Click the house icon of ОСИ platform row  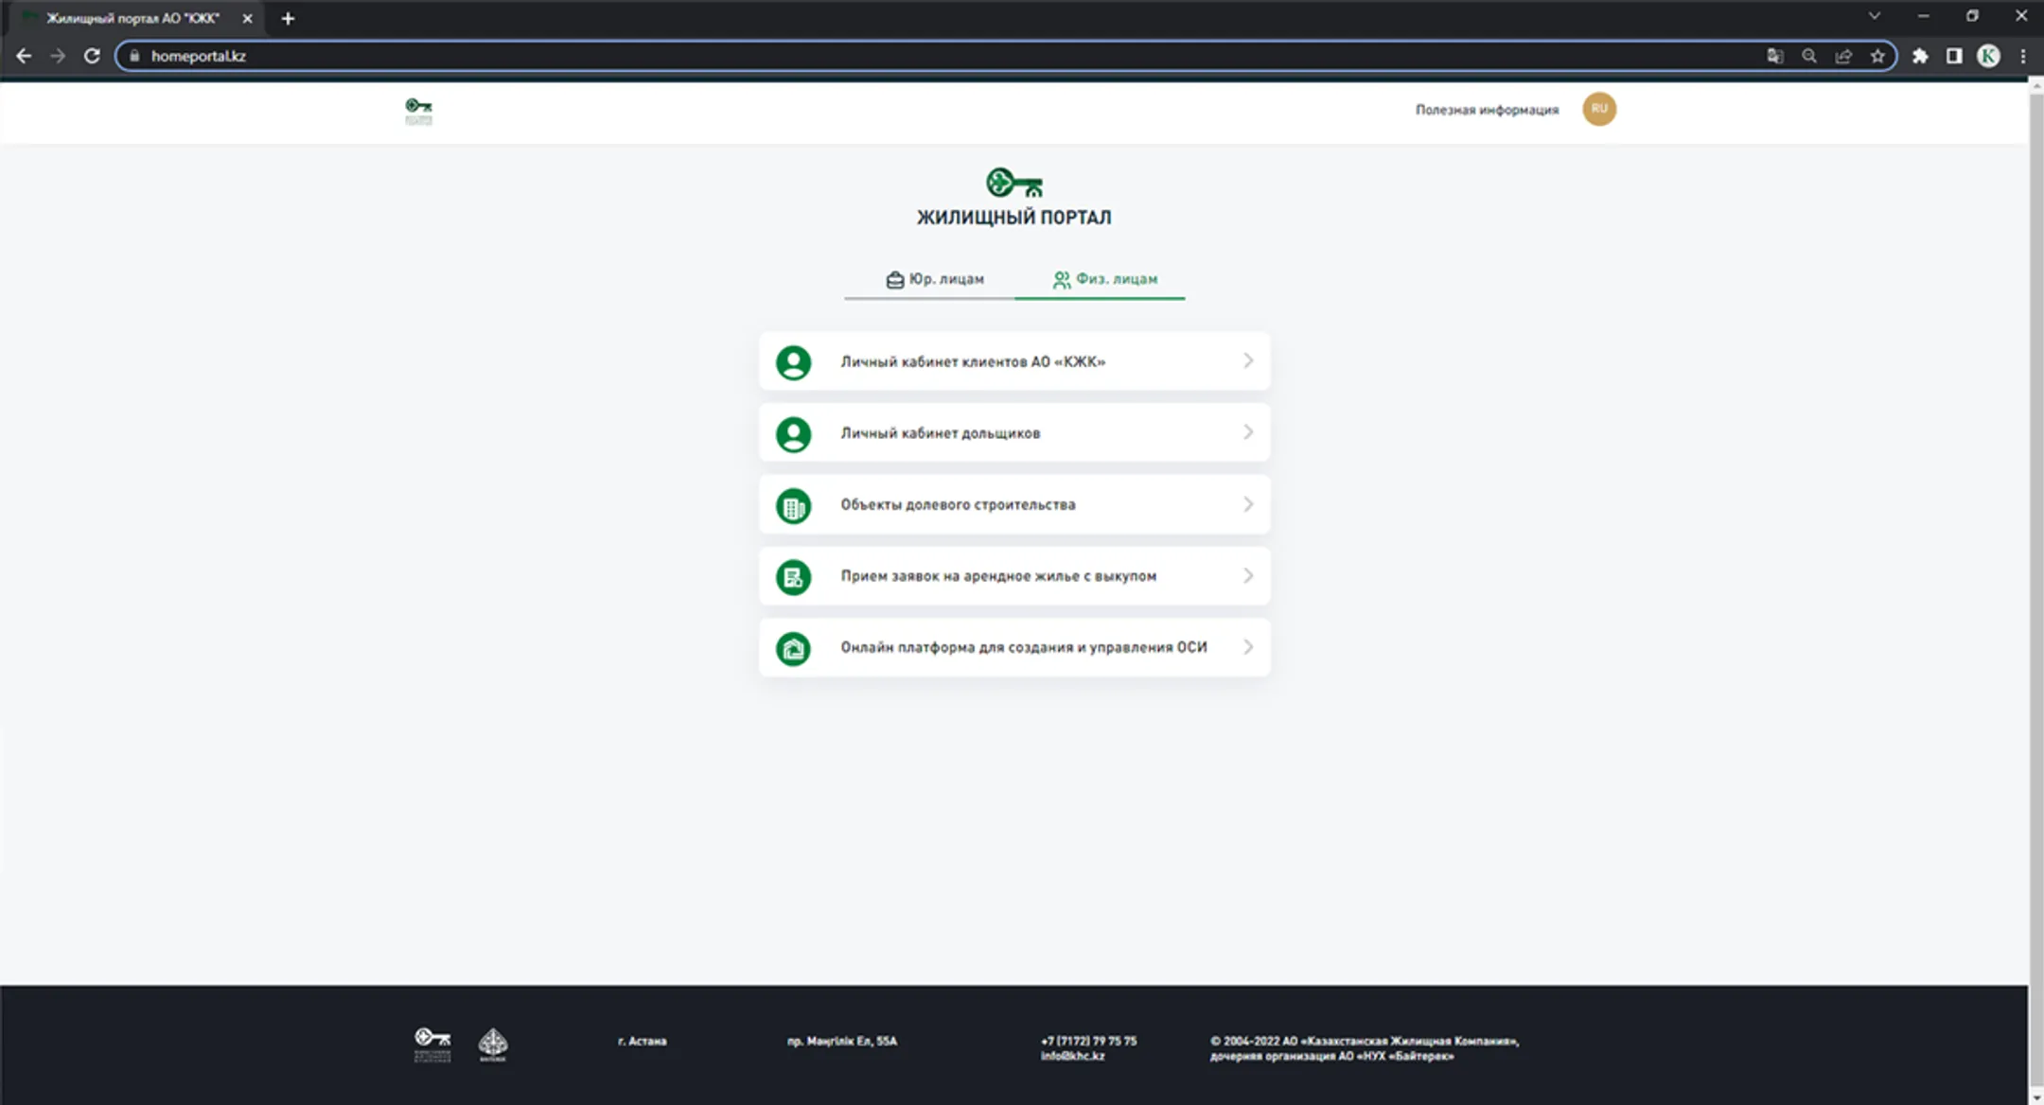(x=793, y=649)
